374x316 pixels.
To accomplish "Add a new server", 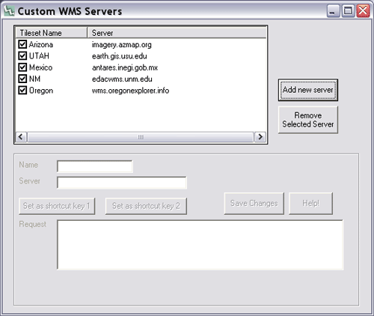I will pyautogui.click(x=308, y=90).
